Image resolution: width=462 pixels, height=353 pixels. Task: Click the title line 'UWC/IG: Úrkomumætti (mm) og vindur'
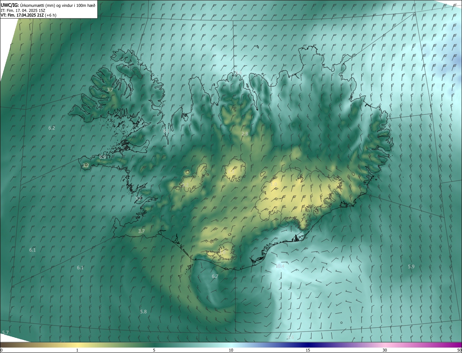coord(48,5)
